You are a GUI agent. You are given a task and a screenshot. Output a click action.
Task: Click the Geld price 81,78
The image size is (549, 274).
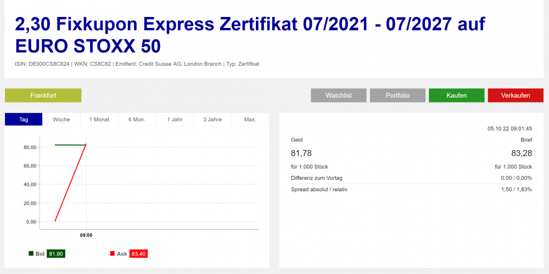coord(301,153)
